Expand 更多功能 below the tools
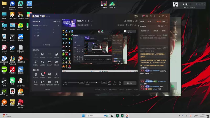The height and width of the screenshot is (118, 210). coord(46,89)
